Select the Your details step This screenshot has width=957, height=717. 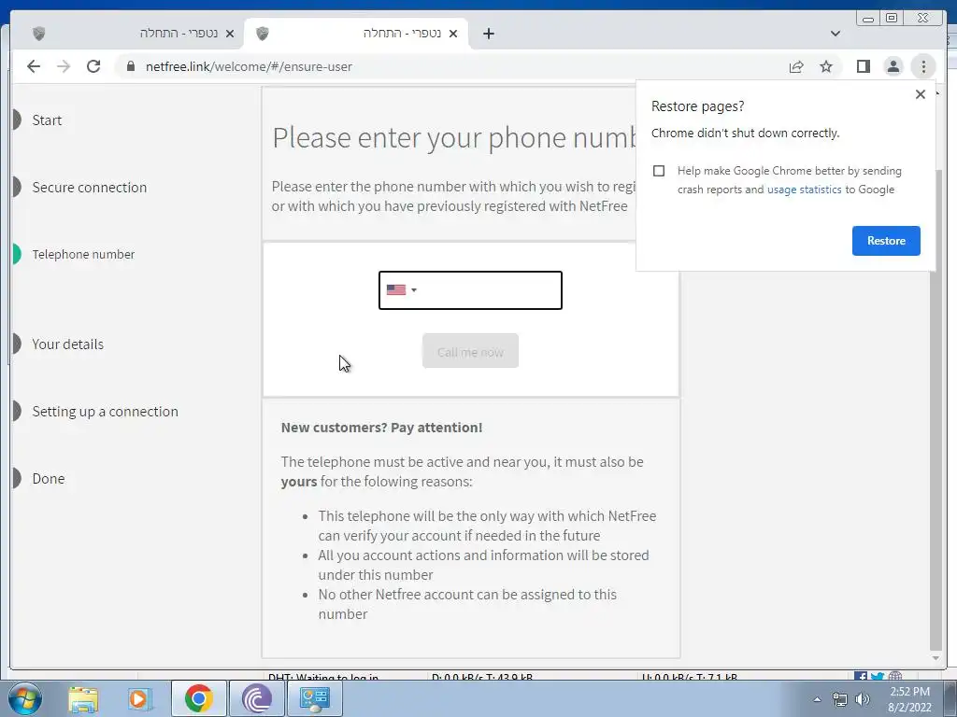pos(67,344)
